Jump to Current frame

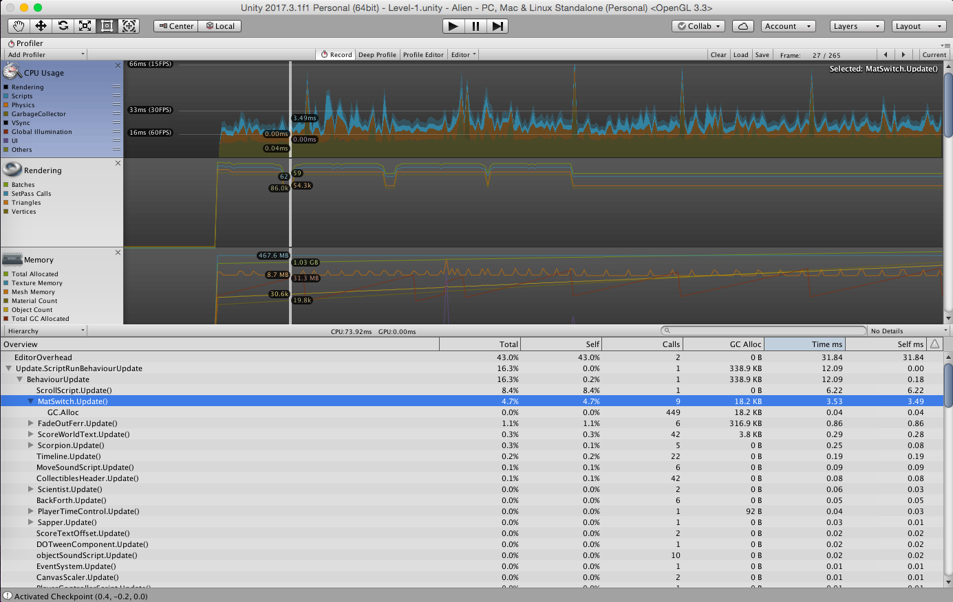point(934,54)
